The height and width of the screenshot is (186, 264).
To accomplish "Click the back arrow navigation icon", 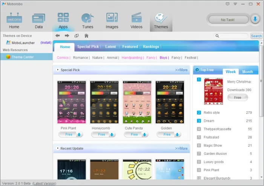I will [58, 36].
